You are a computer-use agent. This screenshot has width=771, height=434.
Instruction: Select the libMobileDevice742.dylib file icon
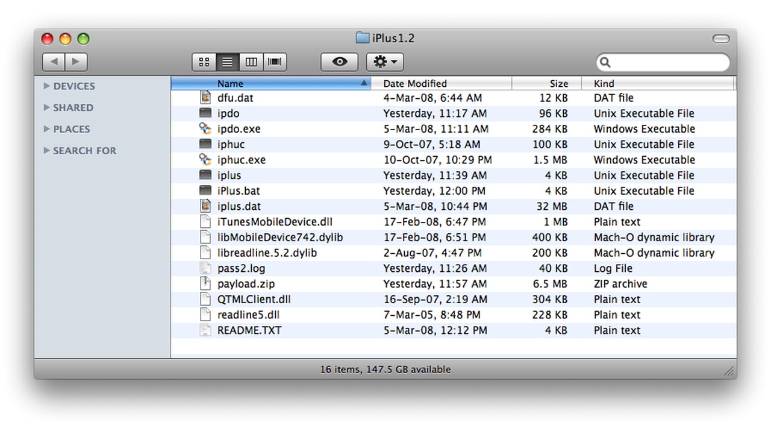click(206, 237)
